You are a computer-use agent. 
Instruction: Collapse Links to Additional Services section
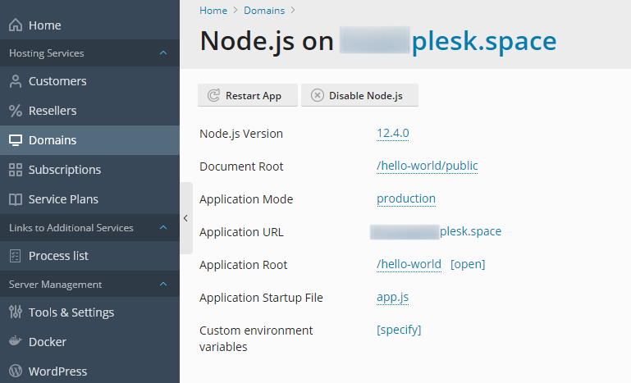[x=163, y=227]
